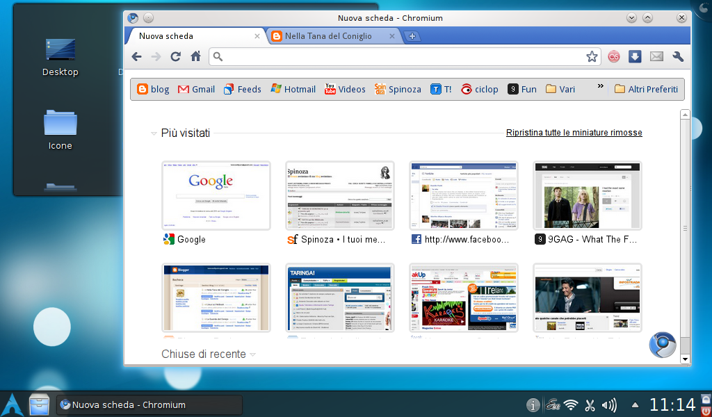This screenshot has height=417, width=712.
Task: Close the Nuova scheda tab
Action: click(257, 36)
